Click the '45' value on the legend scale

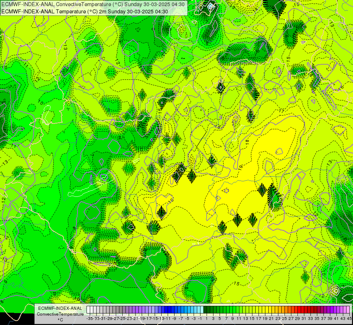click(x=349, y=318)
